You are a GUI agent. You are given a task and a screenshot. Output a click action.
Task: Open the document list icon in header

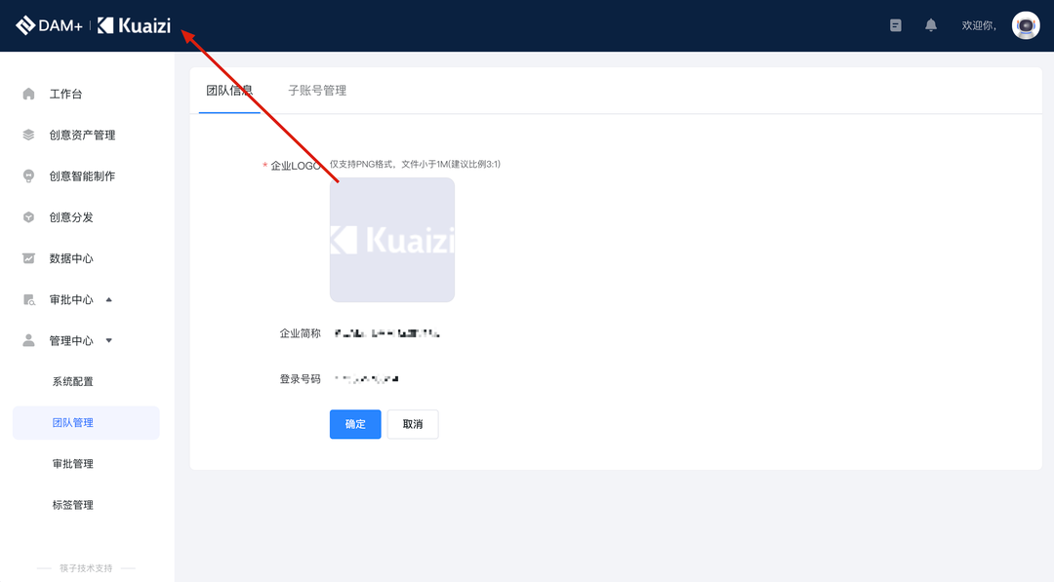tap(895, 25)
